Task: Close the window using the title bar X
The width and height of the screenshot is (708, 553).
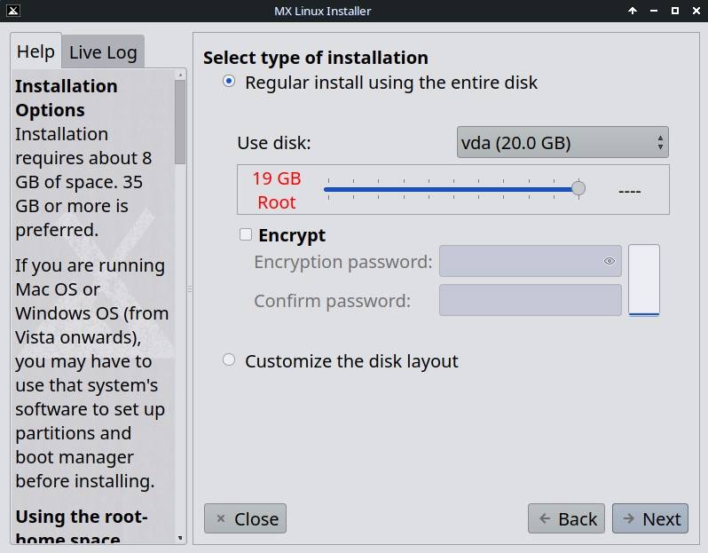Action: (696, 11)
